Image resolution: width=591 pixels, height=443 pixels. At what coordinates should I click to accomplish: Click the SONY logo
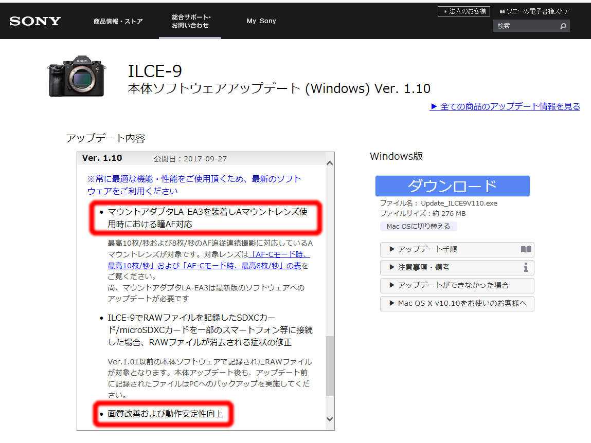(35, 21)
